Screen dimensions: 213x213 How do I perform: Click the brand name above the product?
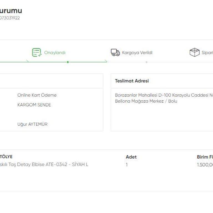tap(6, 157)
